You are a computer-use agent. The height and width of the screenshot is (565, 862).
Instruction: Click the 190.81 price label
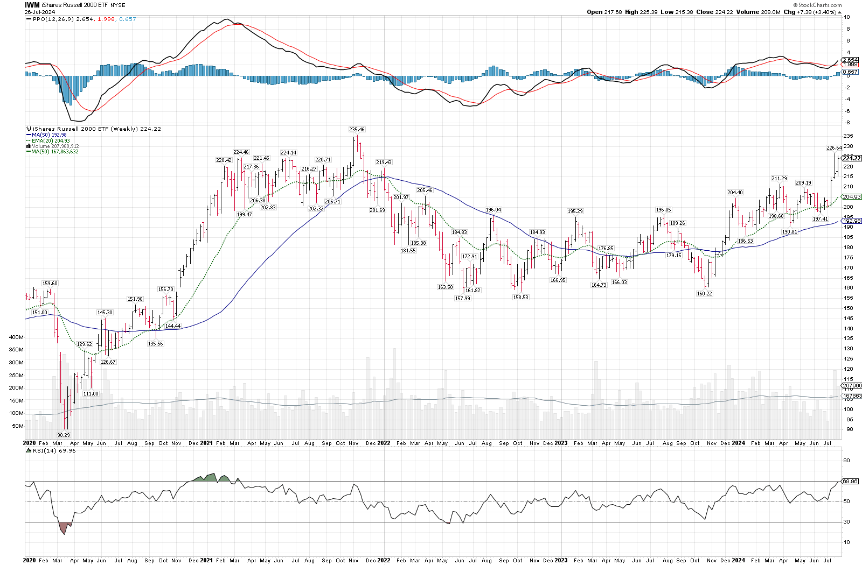(x=789, y=232)
